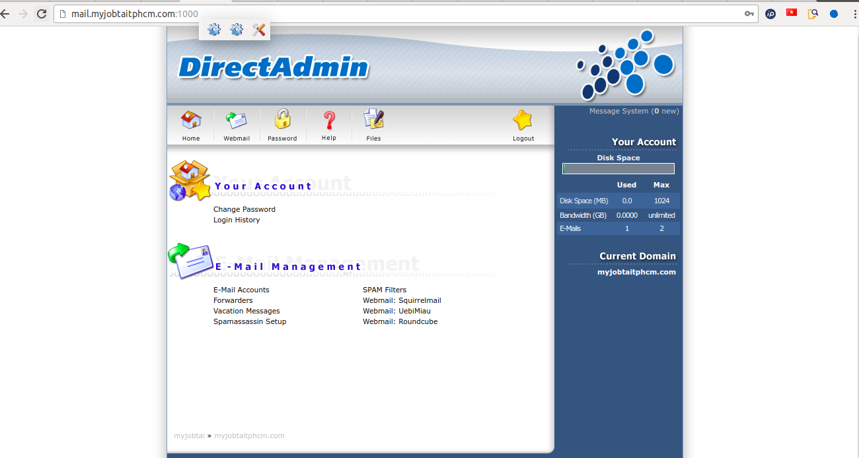Screen dimensions: 859x458
Task: Click the gear icon farthest from the wrench icon
Action: click(x=214, y=30)
